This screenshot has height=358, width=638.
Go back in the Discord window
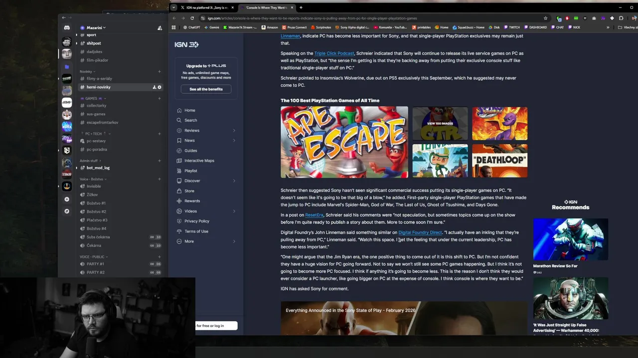click(x=64, y=17)
